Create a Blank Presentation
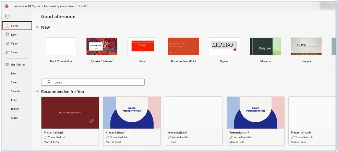The image size is (337, 152). (x=61, y=46)
